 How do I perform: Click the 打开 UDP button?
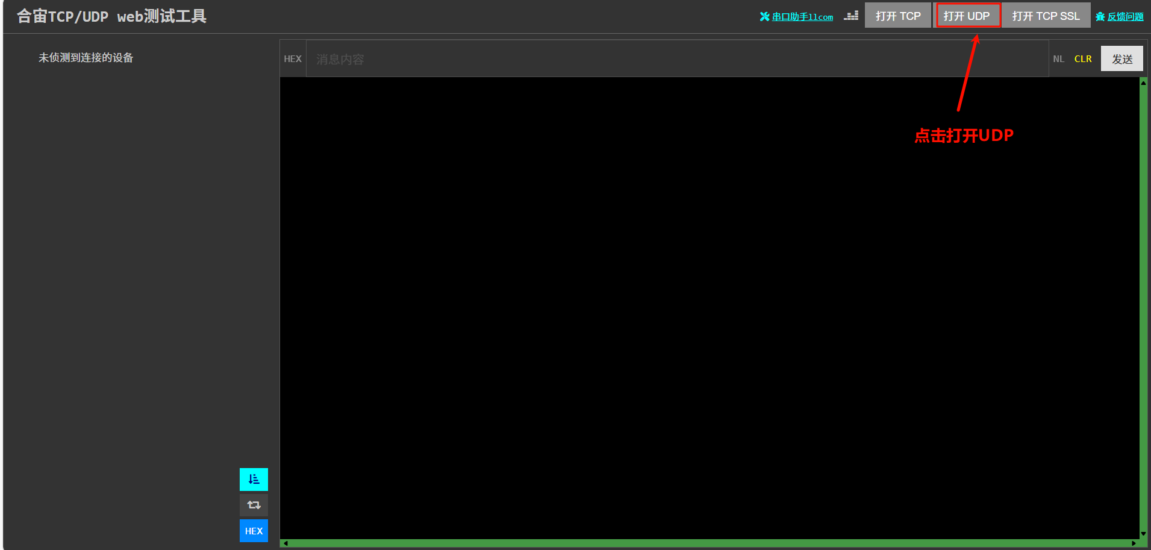pyautogui.click(x=967, y=16)
